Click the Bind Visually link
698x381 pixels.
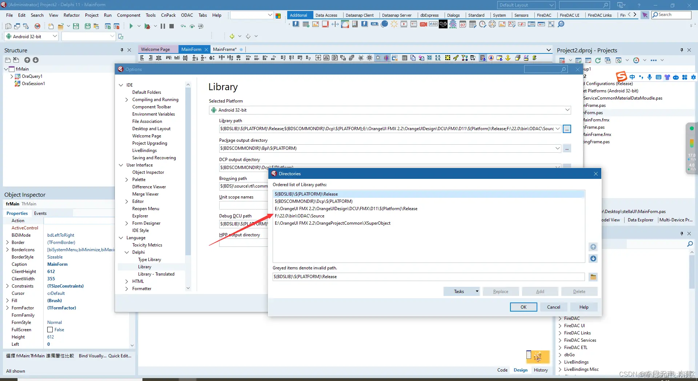(93, 356)
